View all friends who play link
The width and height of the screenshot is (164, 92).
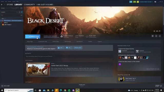153,69
